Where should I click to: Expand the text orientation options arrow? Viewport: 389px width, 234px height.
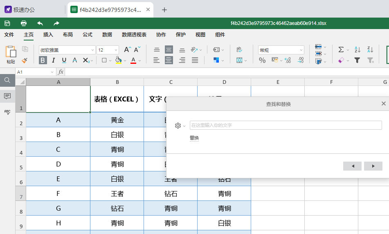200,50
